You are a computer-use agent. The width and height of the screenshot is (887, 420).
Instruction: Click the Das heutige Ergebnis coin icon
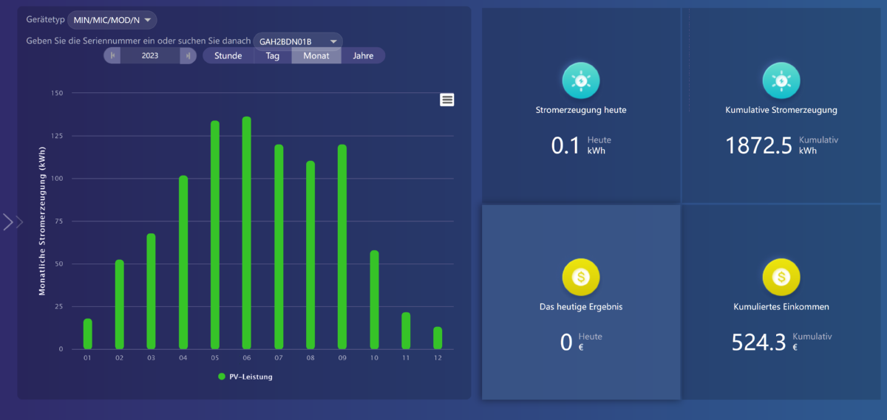(x=580, y=277)
